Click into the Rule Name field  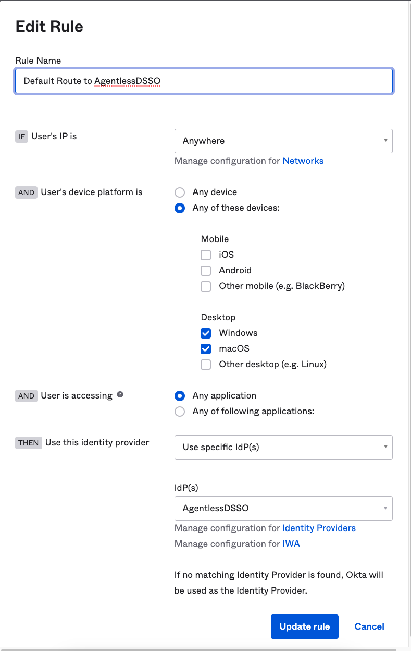[x=204, y=81]
